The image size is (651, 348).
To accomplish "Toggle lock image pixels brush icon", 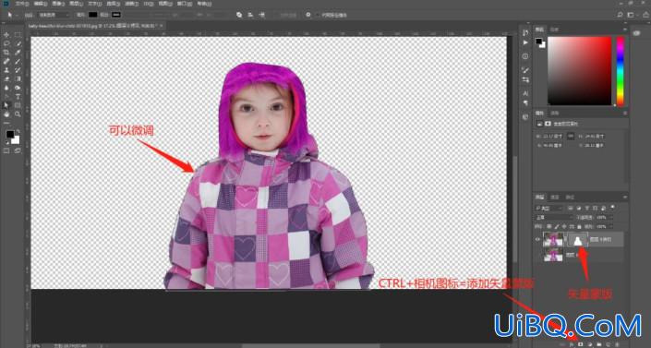I will coord(557,227).
